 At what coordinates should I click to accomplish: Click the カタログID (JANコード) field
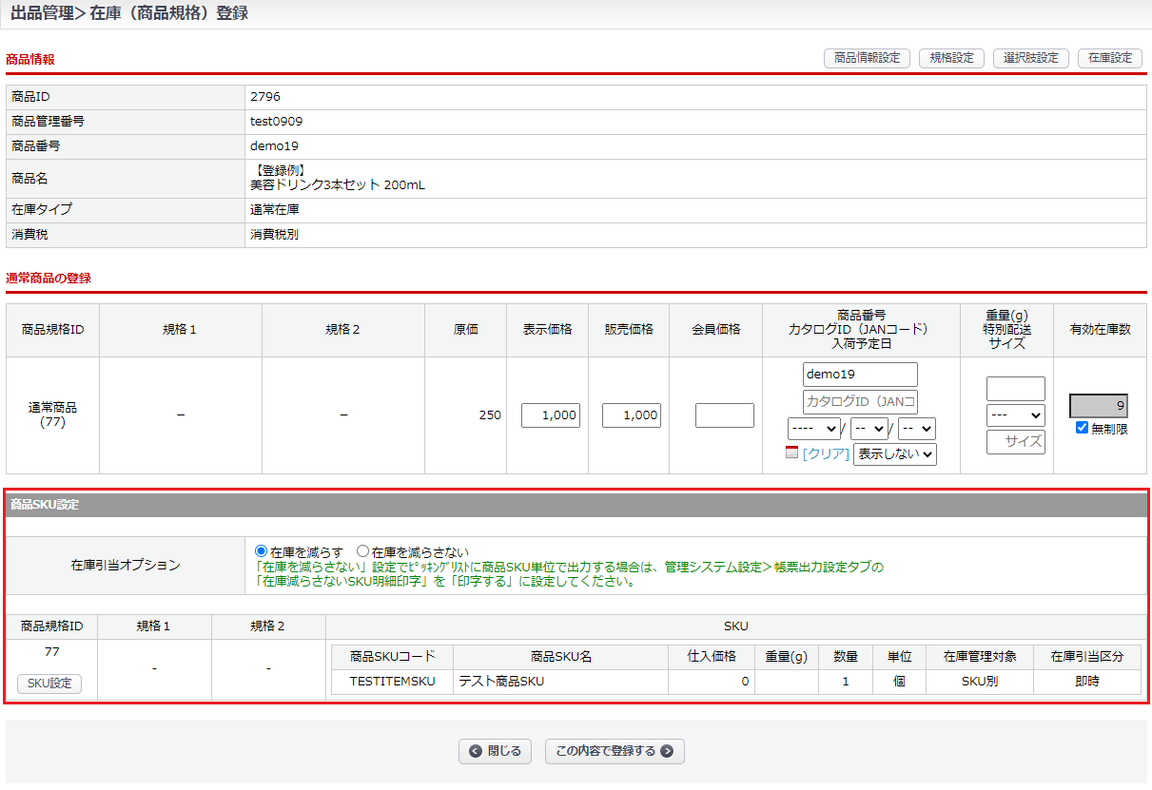pyautogui.click(x=860, y=401)
